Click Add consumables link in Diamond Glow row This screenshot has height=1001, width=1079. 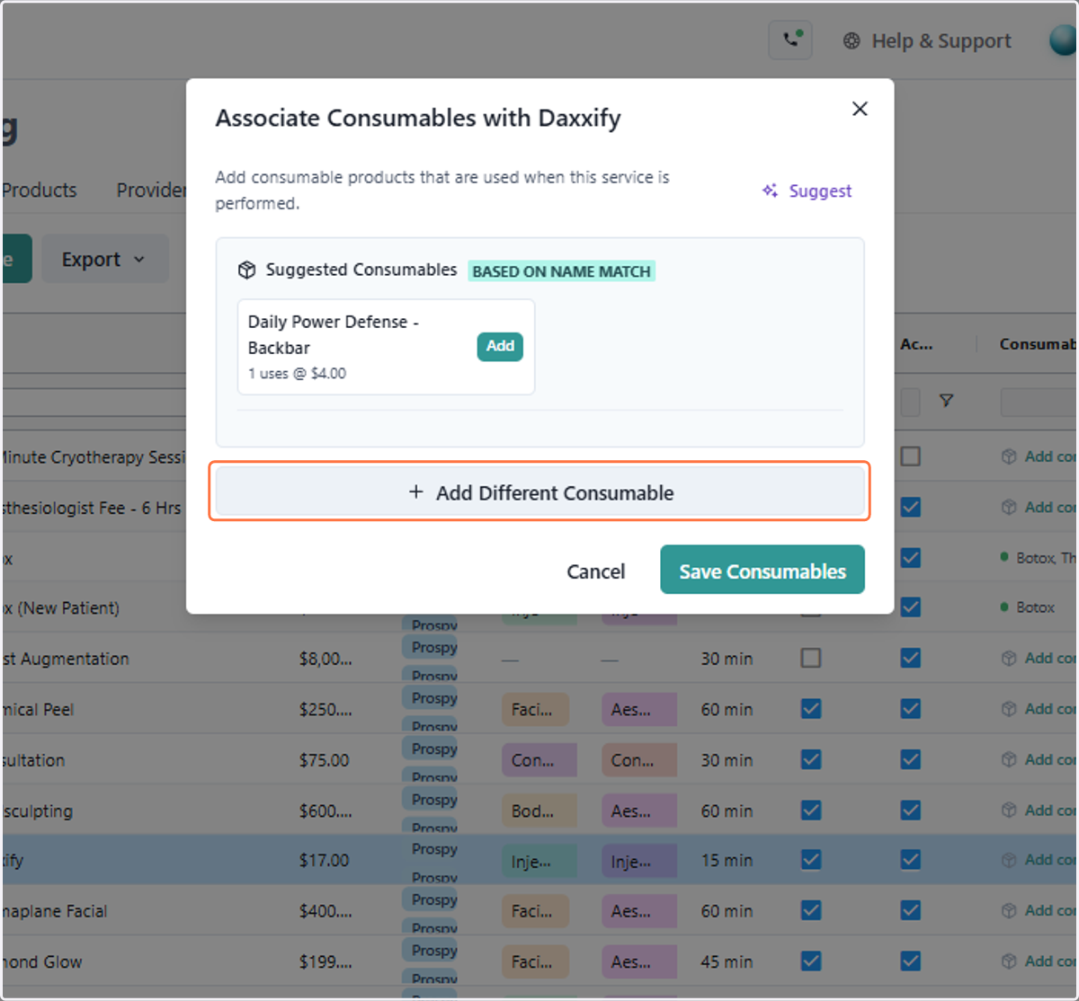(1039, 961)
